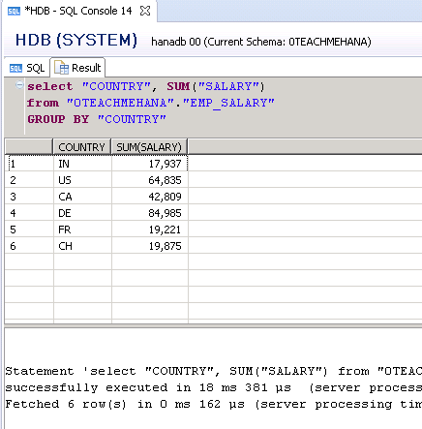Select row number 1 cell
Image resolution: width=422 pixels, height=429 pixels.
point(29,164)
